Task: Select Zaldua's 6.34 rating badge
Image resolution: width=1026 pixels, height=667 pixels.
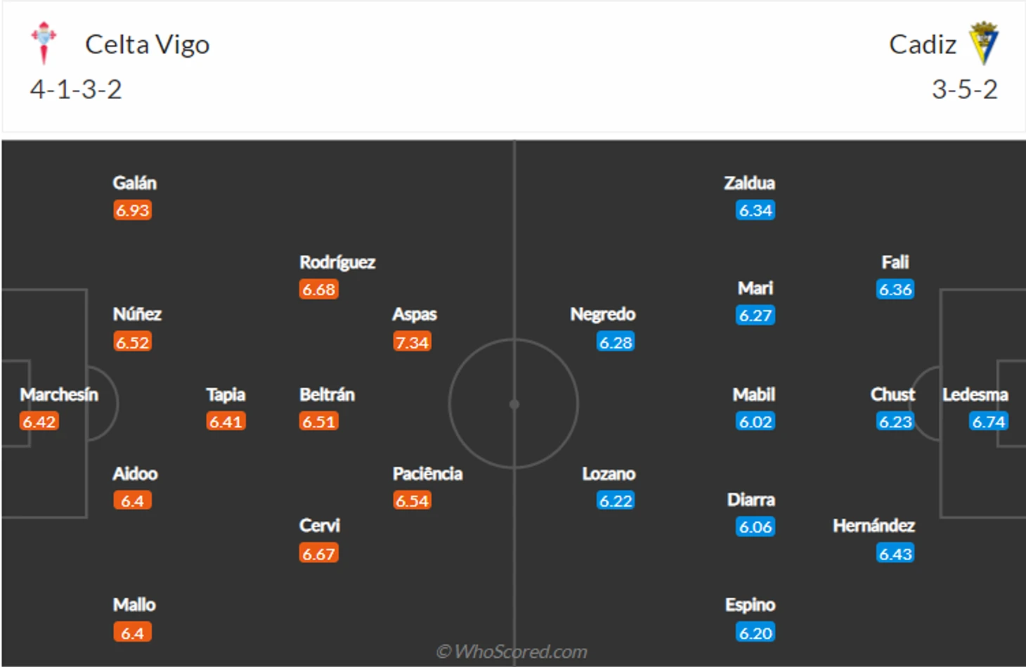Action: [x=755, y=210]
